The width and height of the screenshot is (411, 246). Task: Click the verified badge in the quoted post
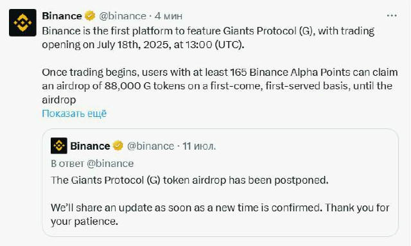[118, 146]
